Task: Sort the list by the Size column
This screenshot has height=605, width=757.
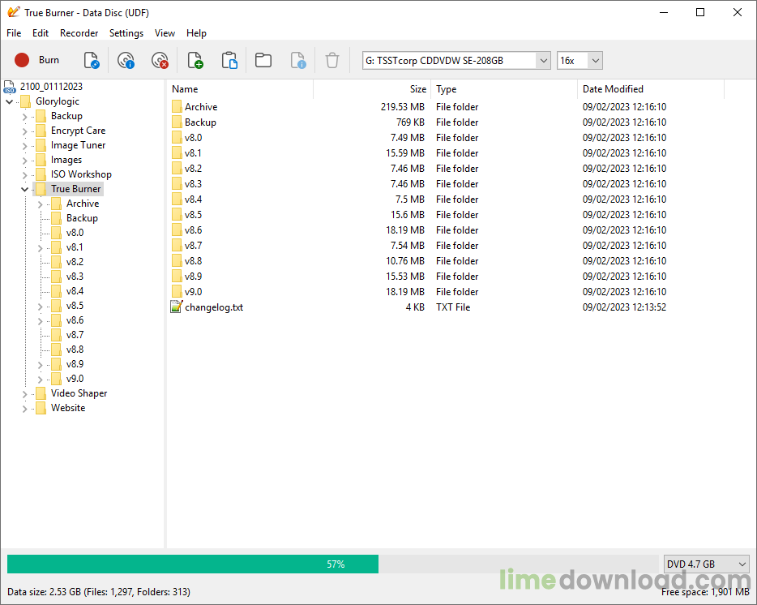Action: pos(372,89)
